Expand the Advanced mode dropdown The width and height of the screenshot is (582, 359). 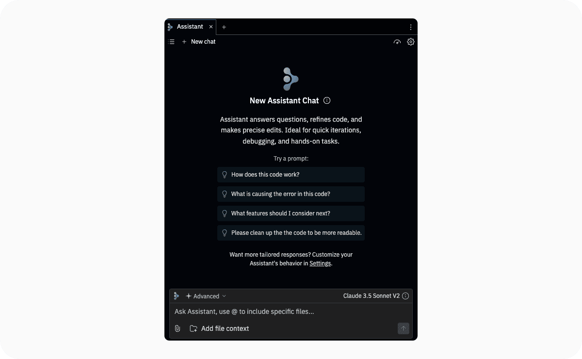(x=206, y=296)
